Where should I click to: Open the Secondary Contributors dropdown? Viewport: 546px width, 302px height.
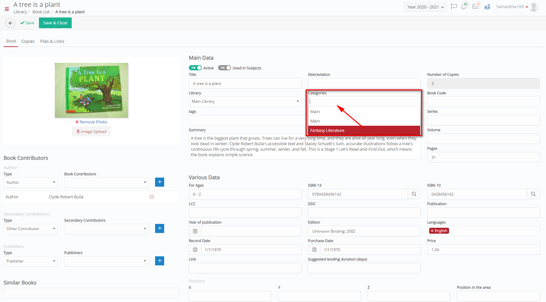tap(106, 229)
